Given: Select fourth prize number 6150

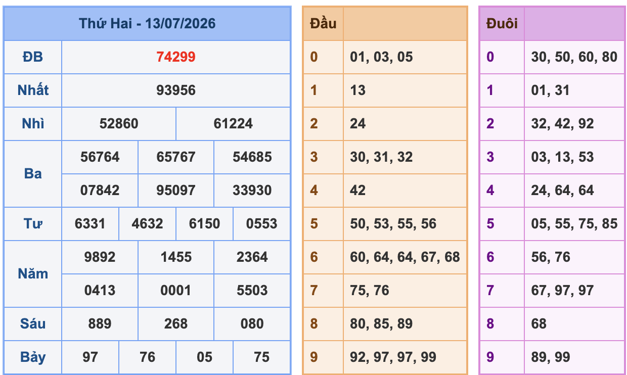Looking at the screenshot, I should [204, 224].
